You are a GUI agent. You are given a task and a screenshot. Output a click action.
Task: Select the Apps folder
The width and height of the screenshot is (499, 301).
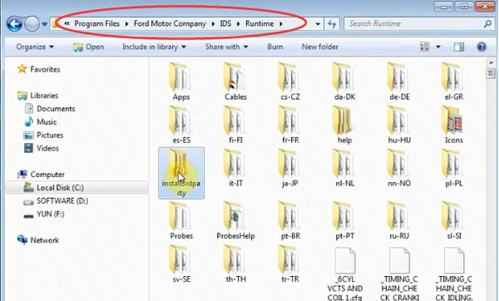click(181, 81)
